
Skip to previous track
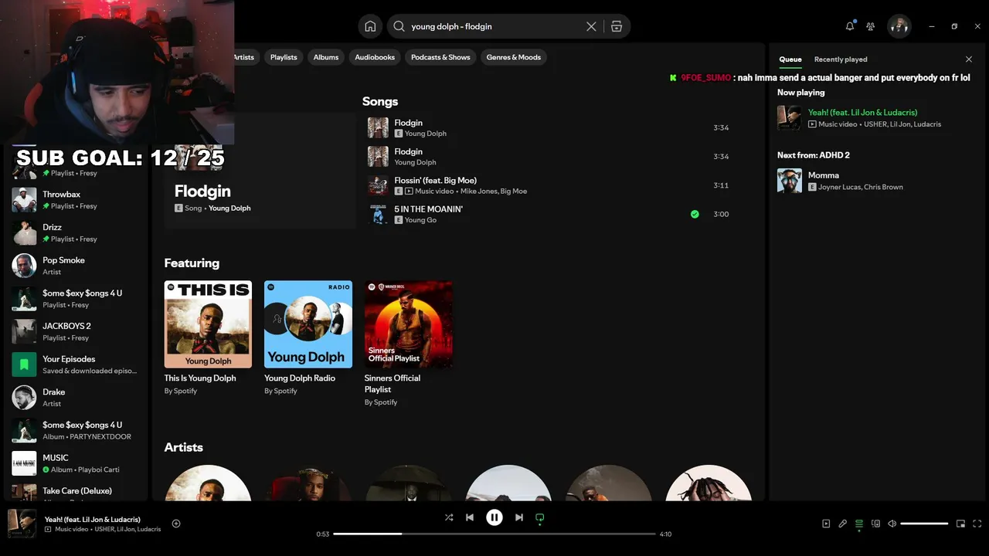(470, 517)
